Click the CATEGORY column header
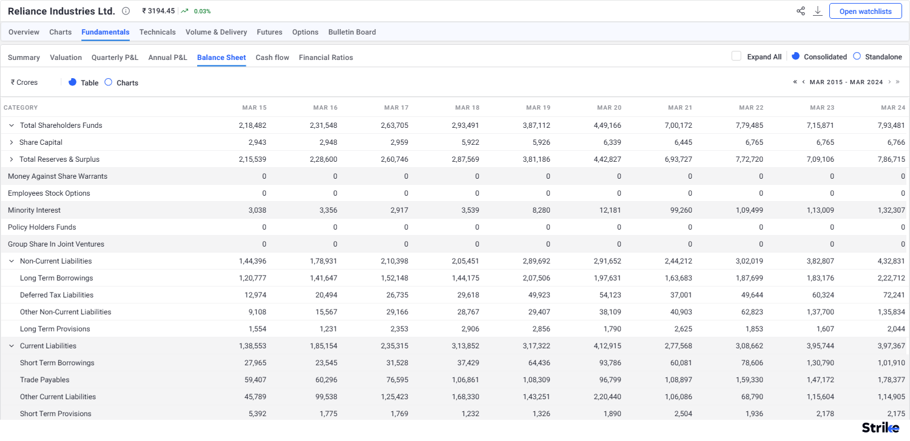Screen dimensions: 910x441 [21, 108]
